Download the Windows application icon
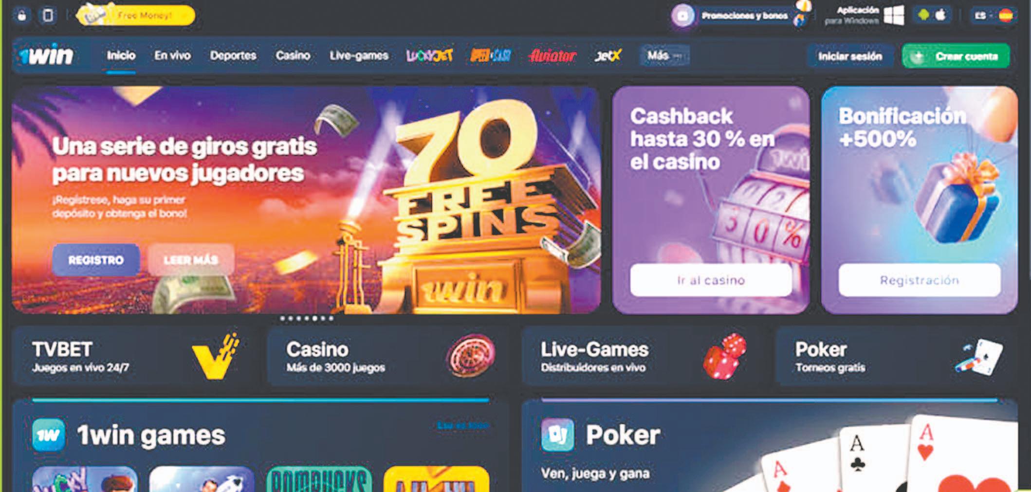The height and width of the screenshot is (492, 1031). [x=894, y=16]
